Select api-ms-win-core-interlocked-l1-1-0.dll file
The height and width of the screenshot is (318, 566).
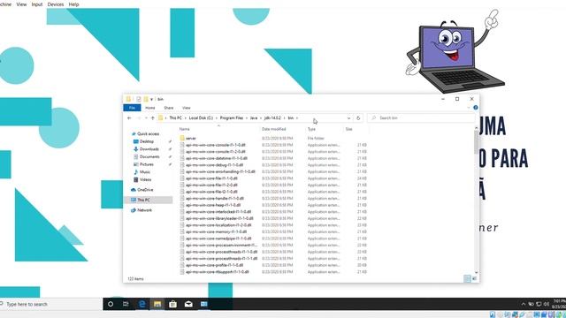[218, 212]
